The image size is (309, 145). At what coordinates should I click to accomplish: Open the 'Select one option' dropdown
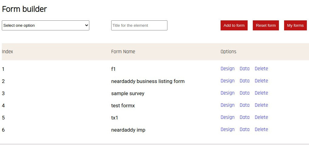(46, 26)
